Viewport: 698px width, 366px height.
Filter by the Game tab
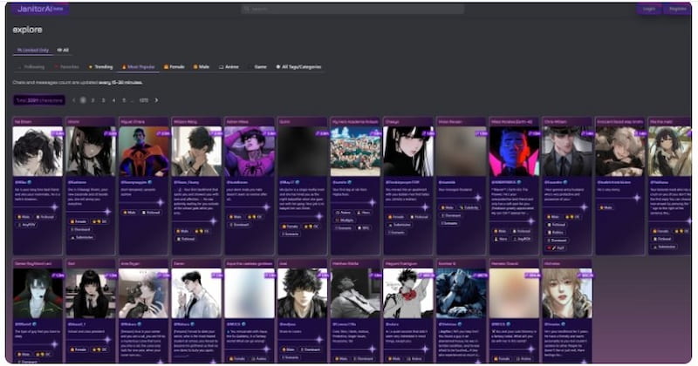[258, 67]
